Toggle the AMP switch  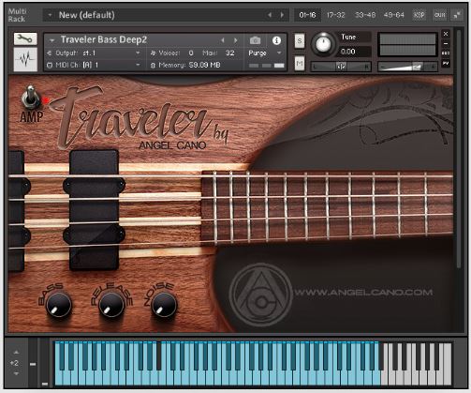(31, 97)
